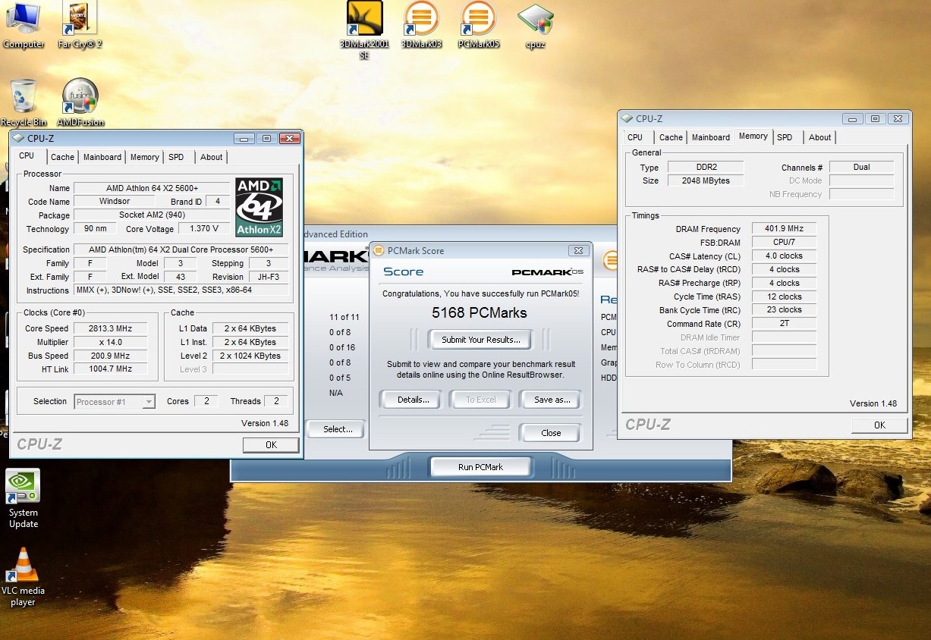Open the AMDFusion desktop shortcut
This screenshot has width=931, height=640.
[x=80, y=102]
